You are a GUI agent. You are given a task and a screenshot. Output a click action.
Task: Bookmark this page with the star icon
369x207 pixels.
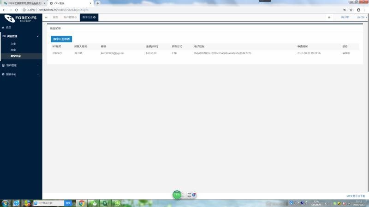(351, 10)
